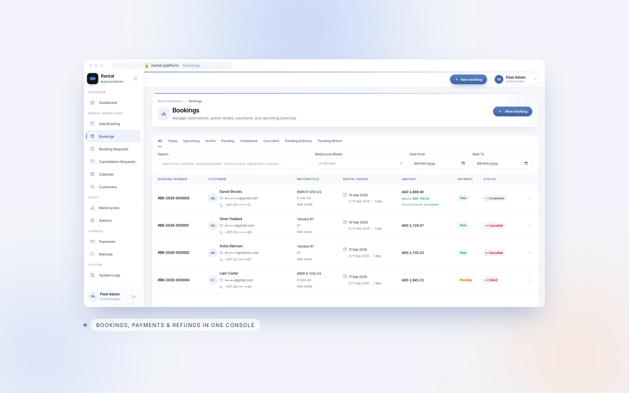The height and width of the screenshot is (393, 629).
Task: Select the Cancelled tab
Action: coord(271,141)
